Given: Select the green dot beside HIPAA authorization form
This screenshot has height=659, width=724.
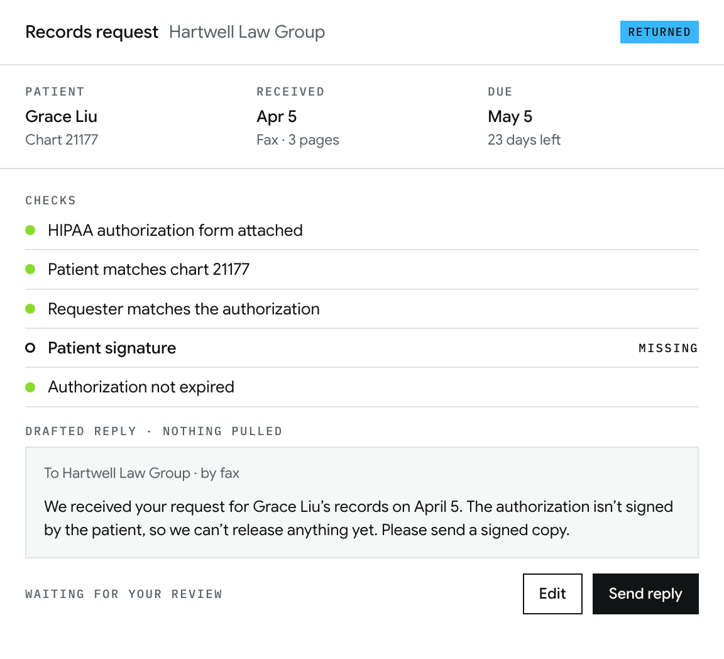Looking at the screenshot, I should coord(30,230).
